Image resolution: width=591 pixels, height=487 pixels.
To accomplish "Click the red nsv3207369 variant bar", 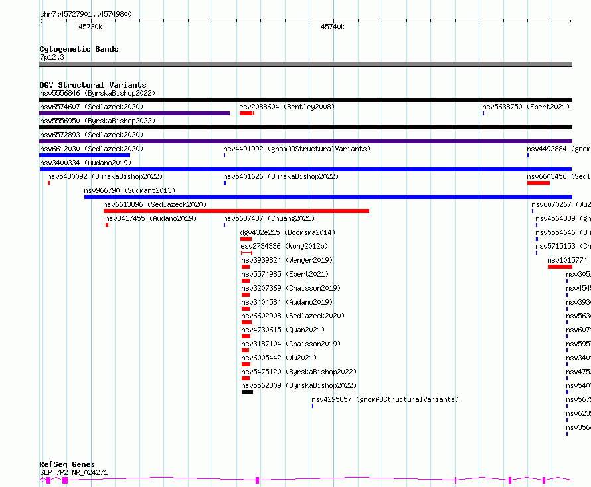I will [246, 295].
